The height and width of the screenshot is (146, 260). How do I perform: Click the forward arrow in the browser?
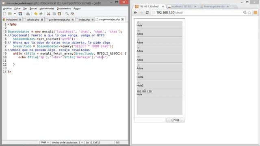[141, 13]
